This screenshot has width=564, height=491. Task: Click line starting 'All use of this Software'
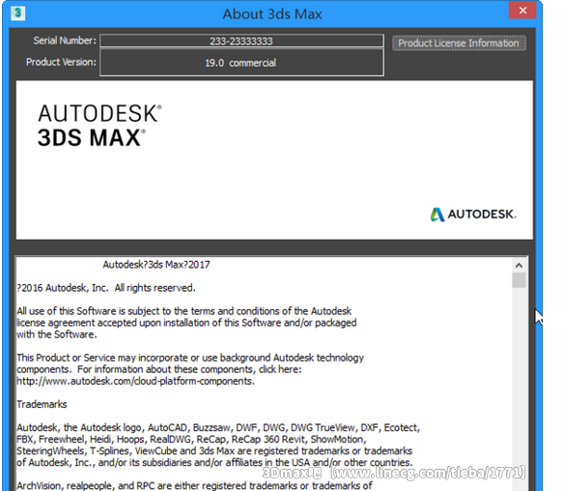[184, 311]
